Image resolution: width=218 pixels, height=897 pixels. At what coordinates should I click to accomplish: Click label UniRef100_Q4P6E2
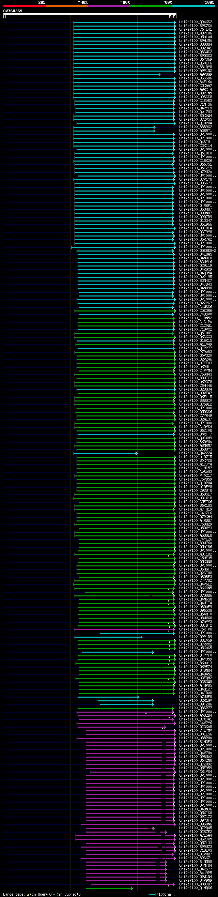[196, 584]
